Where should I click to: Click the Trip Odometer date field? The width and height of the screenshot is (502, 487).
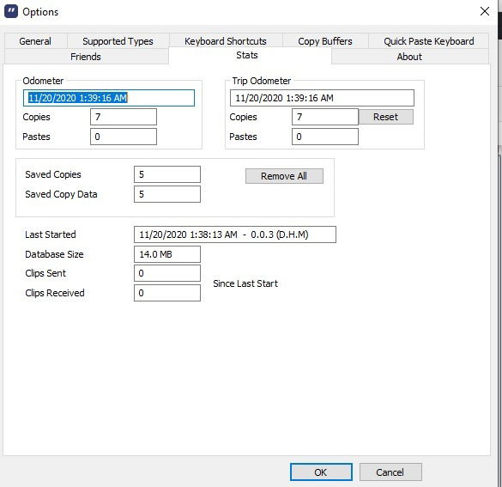322,98
